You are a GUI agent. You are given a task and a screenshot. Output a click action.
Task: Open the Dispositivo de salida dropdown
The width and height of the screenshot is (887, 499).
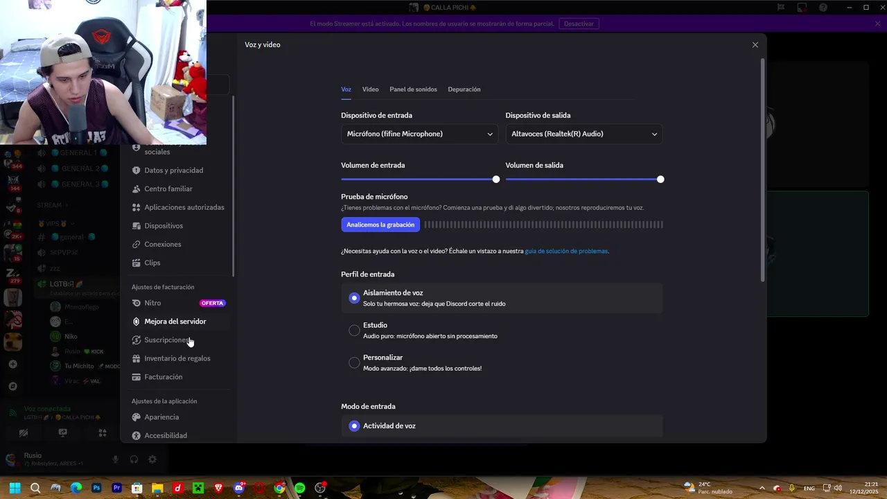pyautogui.click(x=584, y=134)
